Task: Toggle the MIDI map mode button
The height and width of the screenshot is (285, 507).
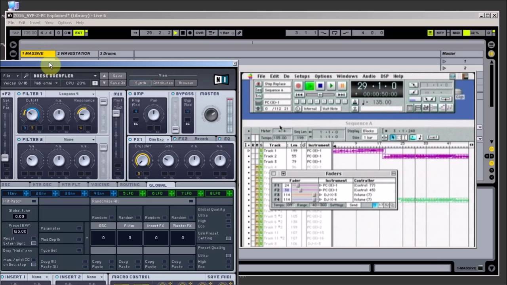Action: click(x=456, y=33)
